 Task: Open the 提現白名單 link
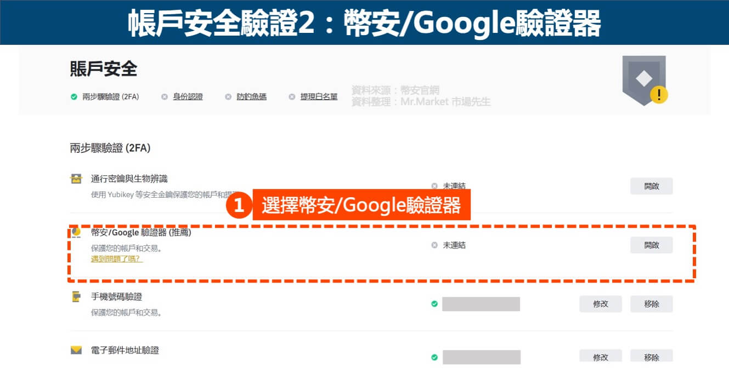319,97
